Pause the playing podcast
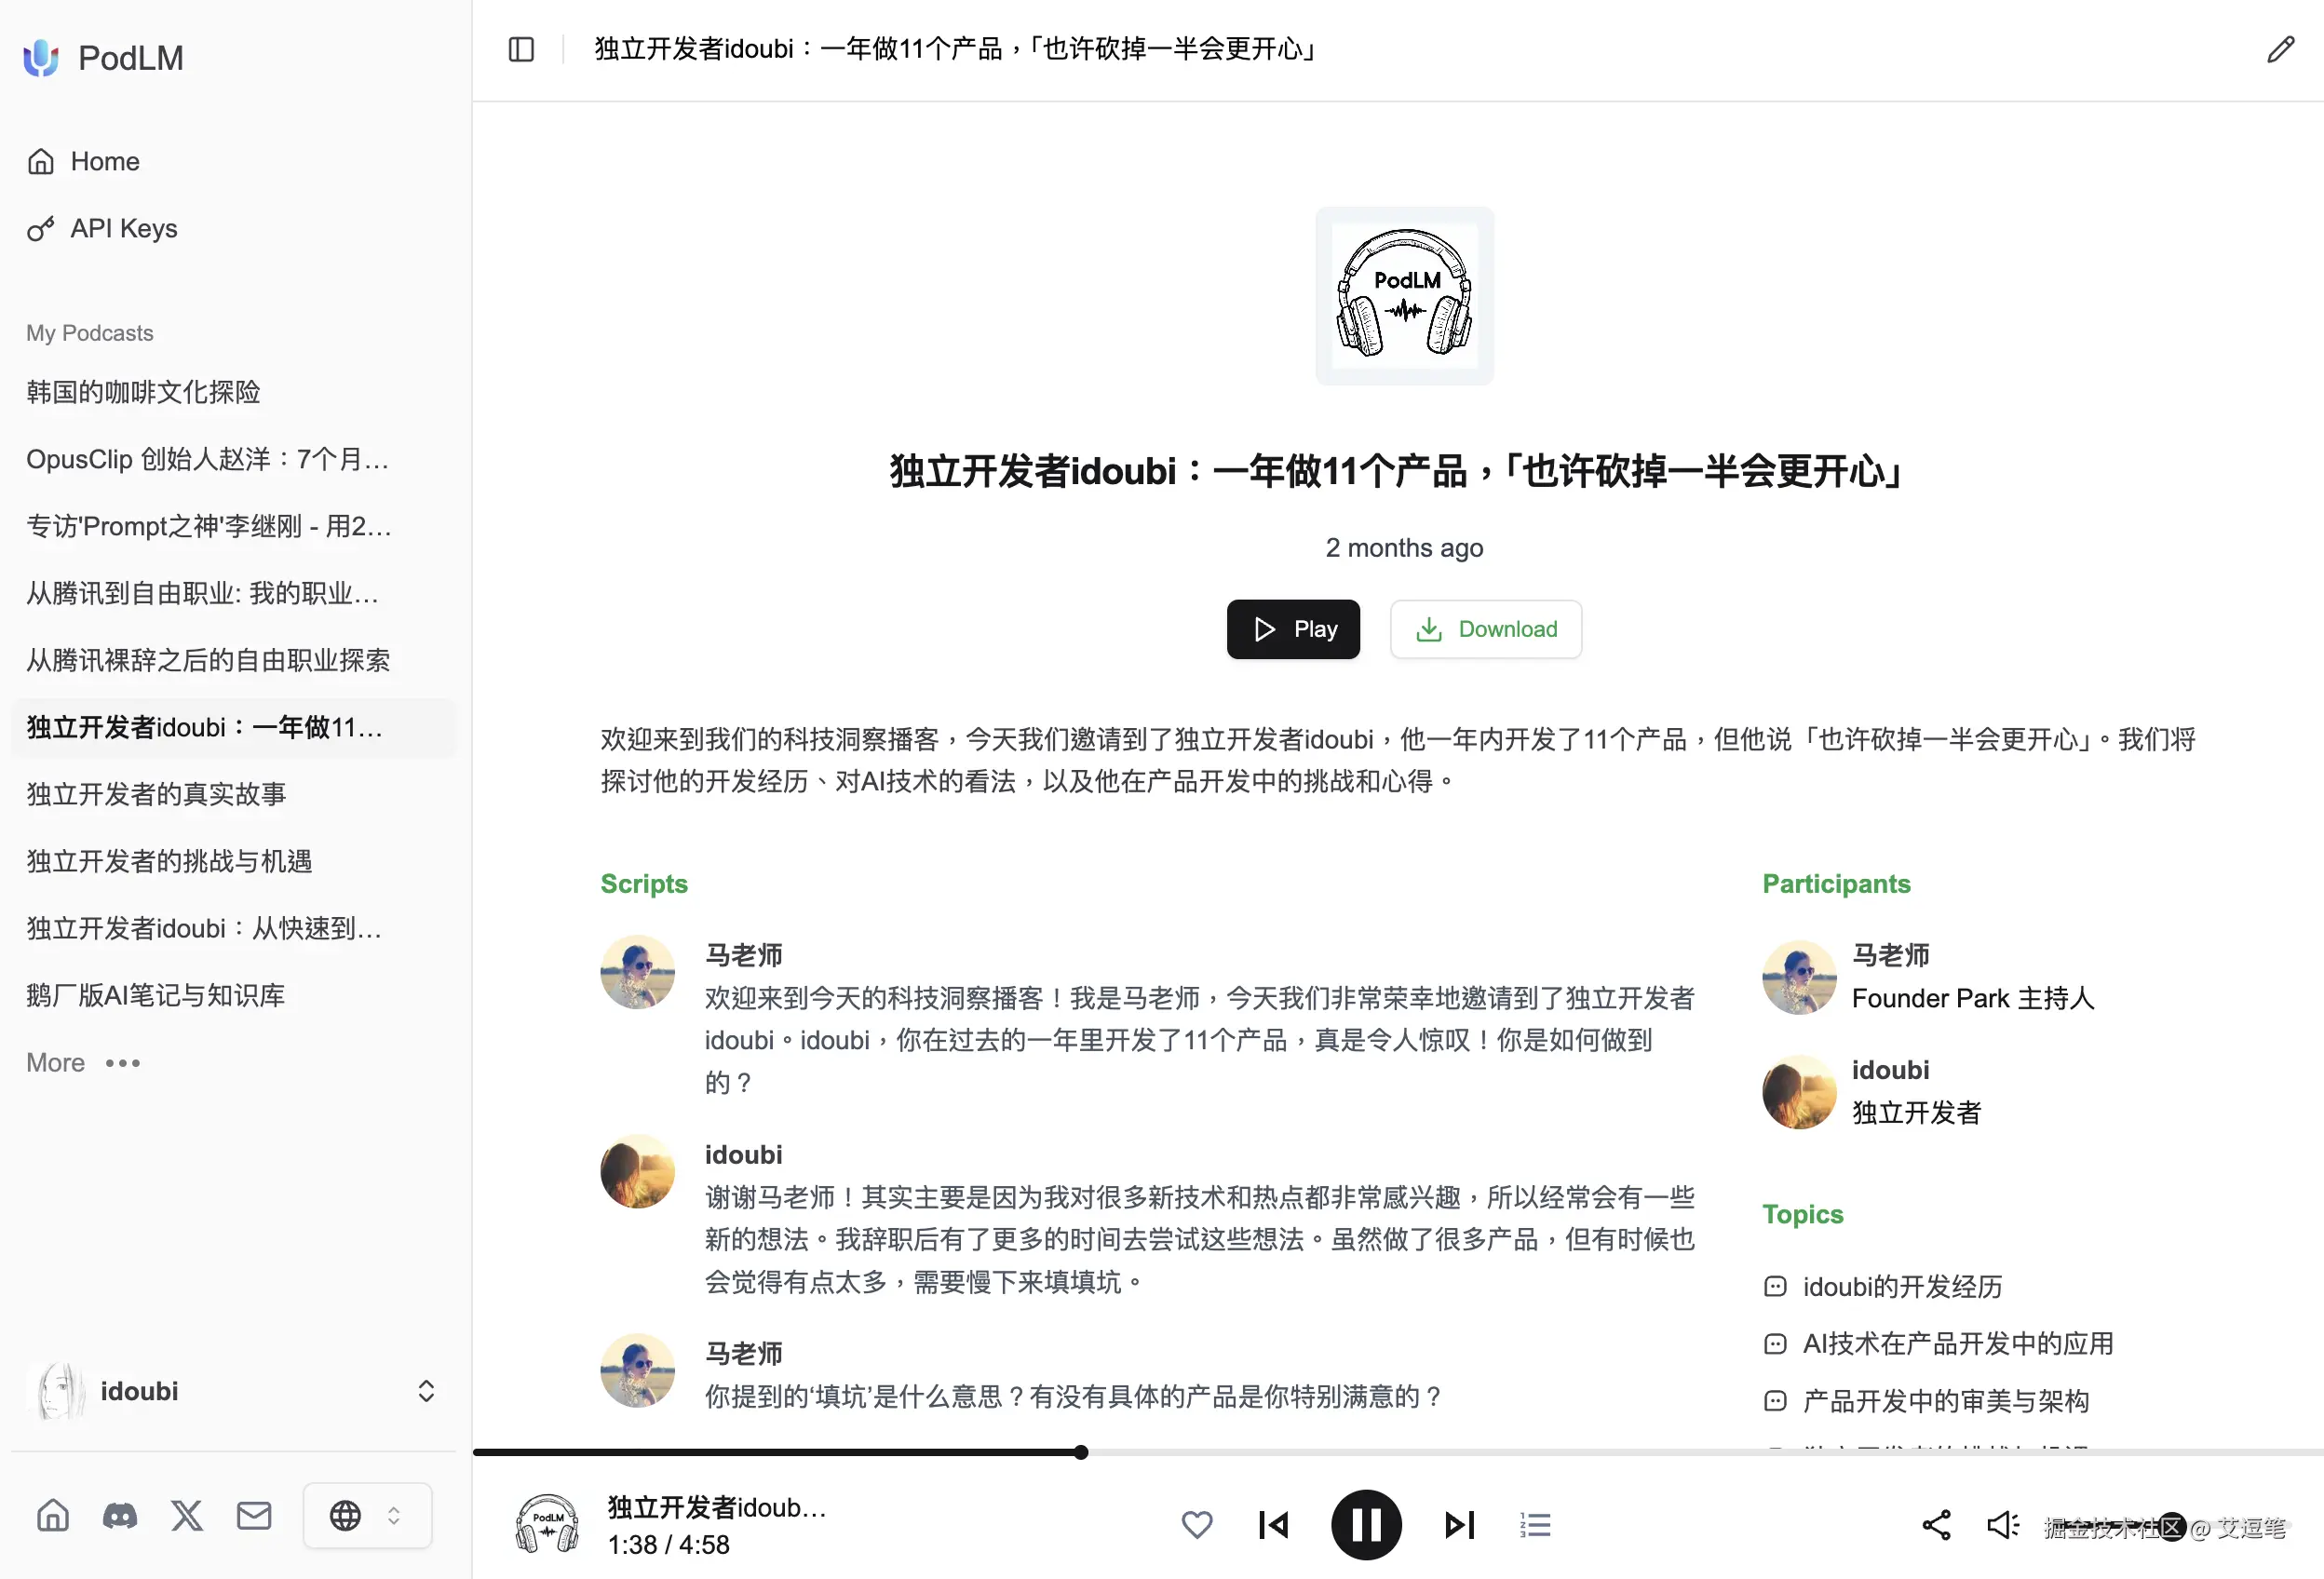The width and height of the screenshot is (2324, 1579). point(1365,1524)
